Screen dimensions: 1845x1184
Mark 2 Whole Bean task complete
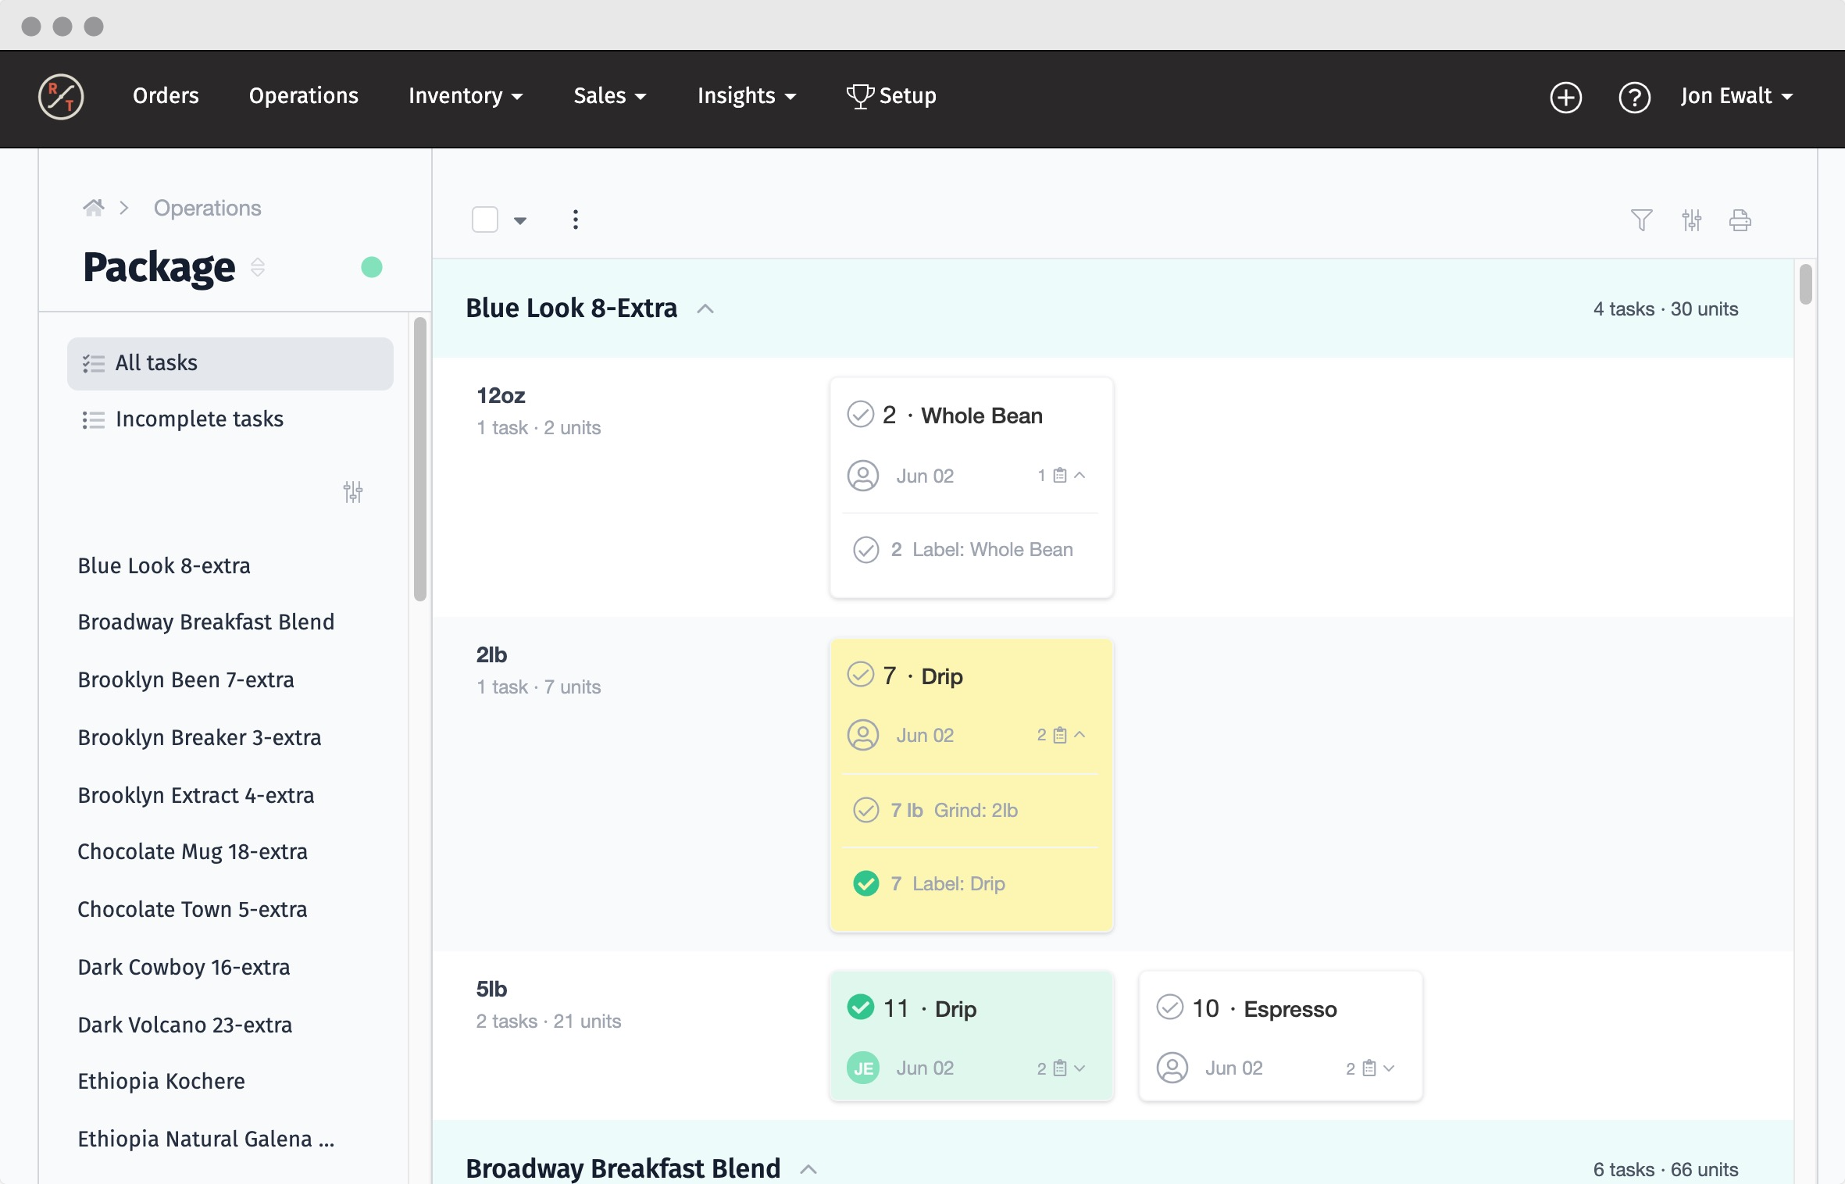860,415
